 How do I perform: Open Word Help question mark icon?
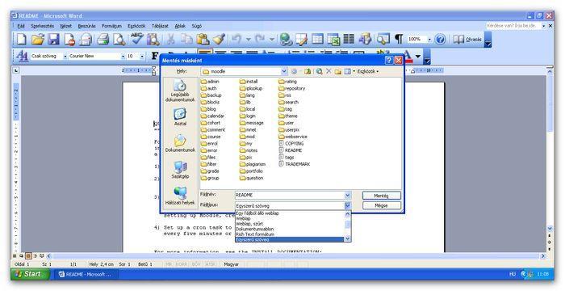(440, 39)
